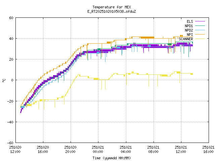Click the 60 tick label on the y-axis

[11, 18]
